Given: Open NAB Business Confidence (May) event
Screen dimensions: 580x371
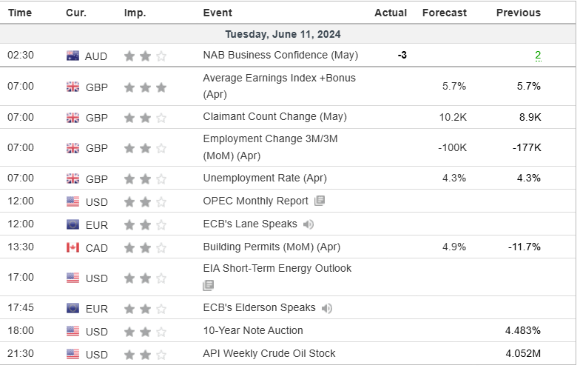Looking at the screenshot, I should pyautogui.click(x=280, y=56).
